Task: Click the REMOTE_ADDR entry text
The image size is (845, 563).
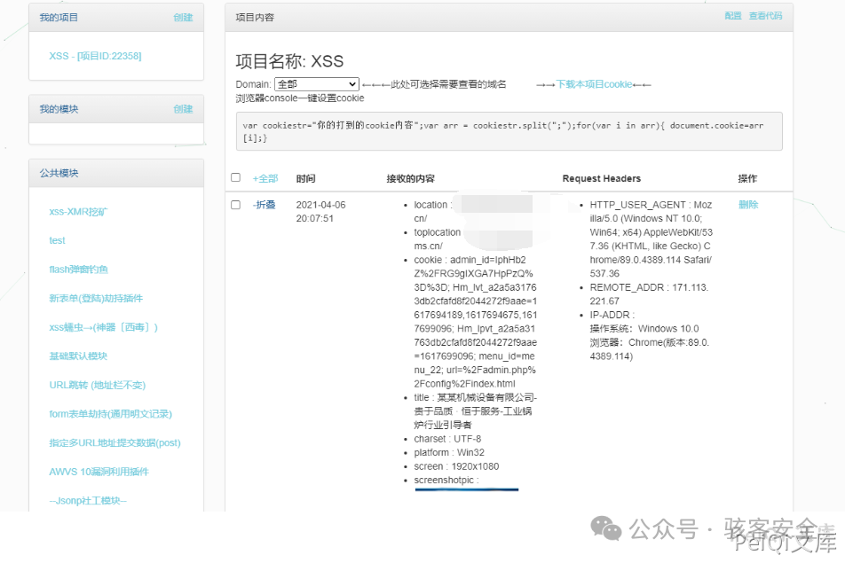Action: coord(650,294)
